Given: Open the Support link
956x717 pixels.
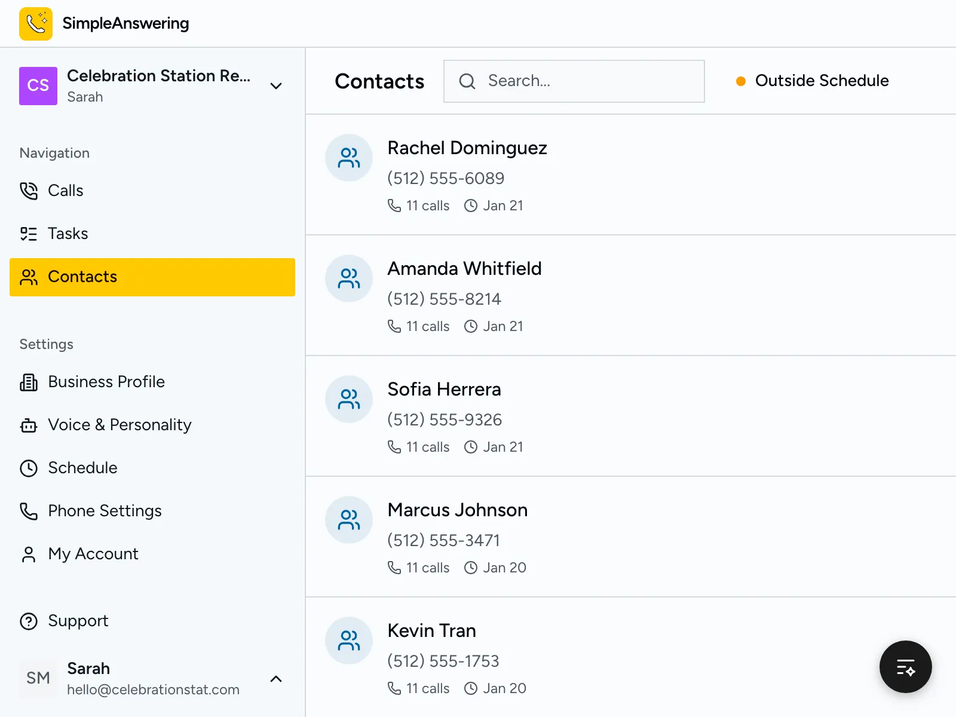Looking at the screenshot, I should pos(78,621).
